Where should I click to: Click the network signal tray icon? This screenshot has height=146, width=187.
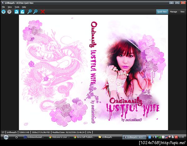[x=160, y=137]
